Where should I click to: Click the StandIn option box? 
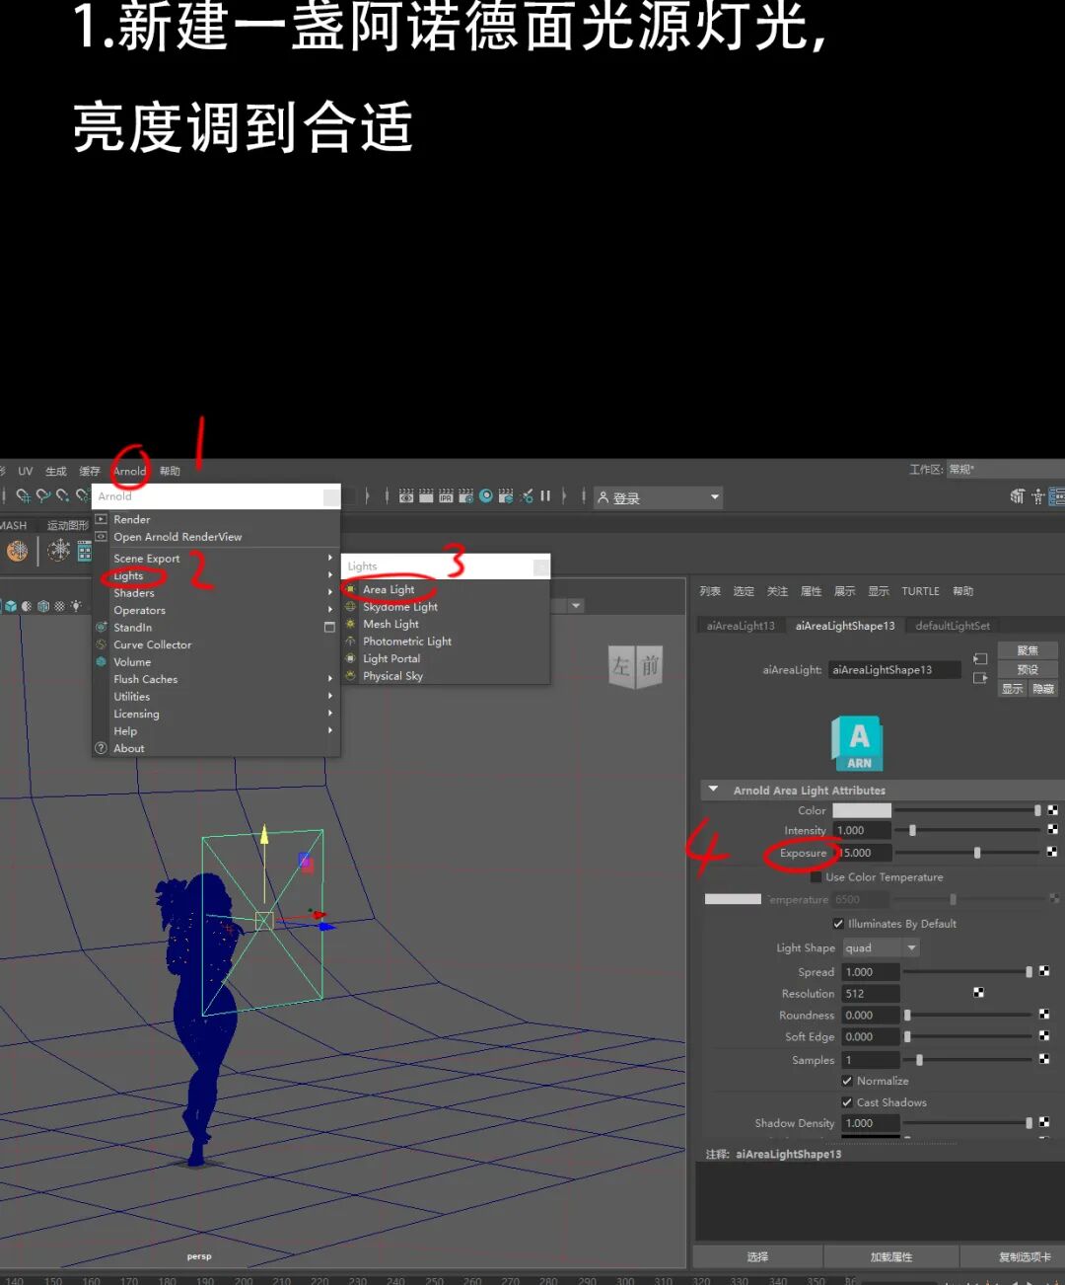click(329, 627)
